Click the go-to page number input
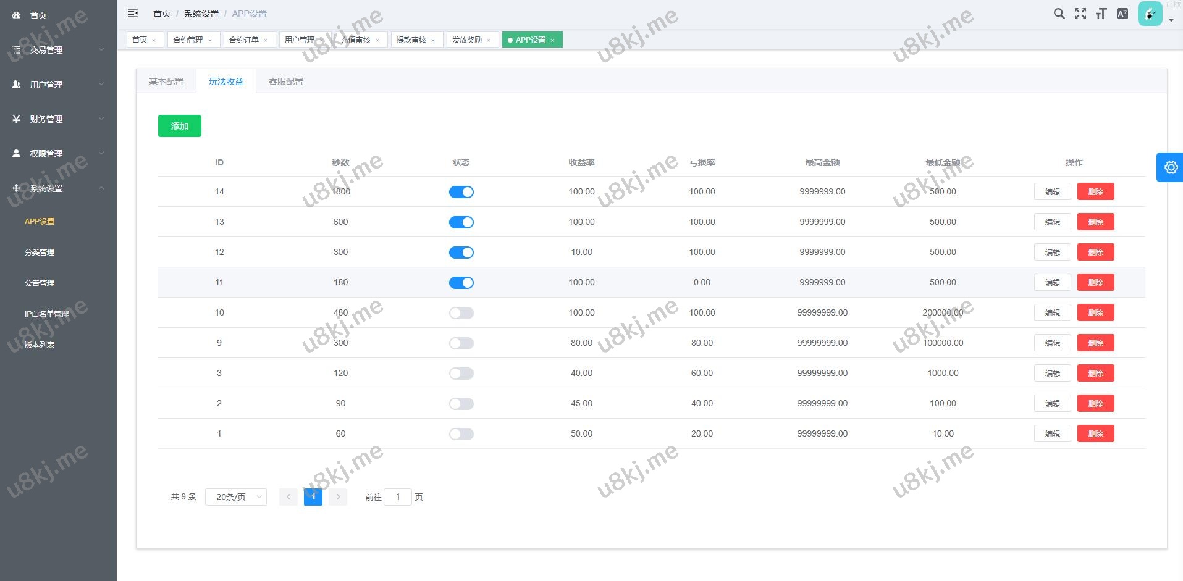This screenshot has width=1183, height=581. [x=398, y=497]
